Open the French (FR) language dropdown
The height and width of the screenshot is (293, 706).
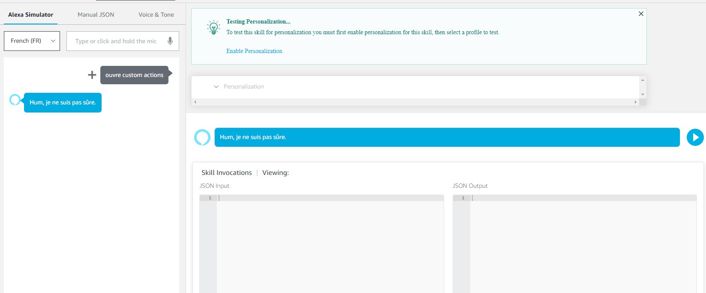[x=32, y=41]
